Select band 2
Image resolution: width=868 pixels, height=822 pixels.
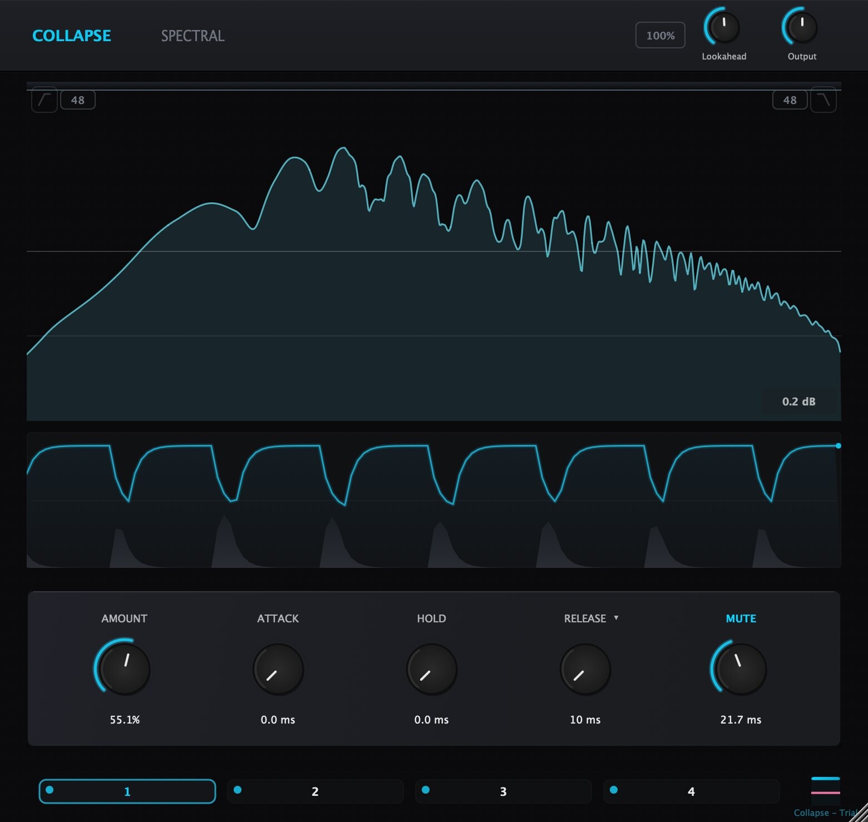tap(314, 791)
